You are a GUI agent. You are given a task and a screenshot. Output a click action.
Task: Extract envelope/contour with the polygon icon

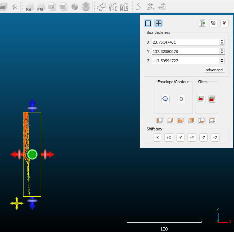165,99
